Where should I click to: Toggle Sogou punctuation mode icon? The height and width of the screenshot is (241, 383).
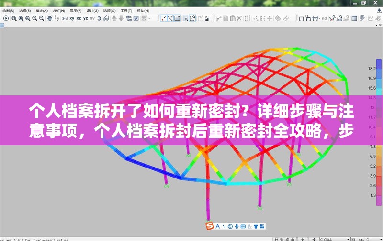[x=224, y=226]
